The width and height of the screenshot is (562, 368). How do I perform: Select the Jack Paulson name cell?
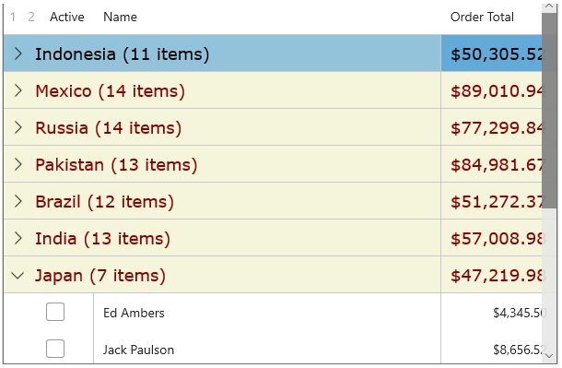click(267, 349)
